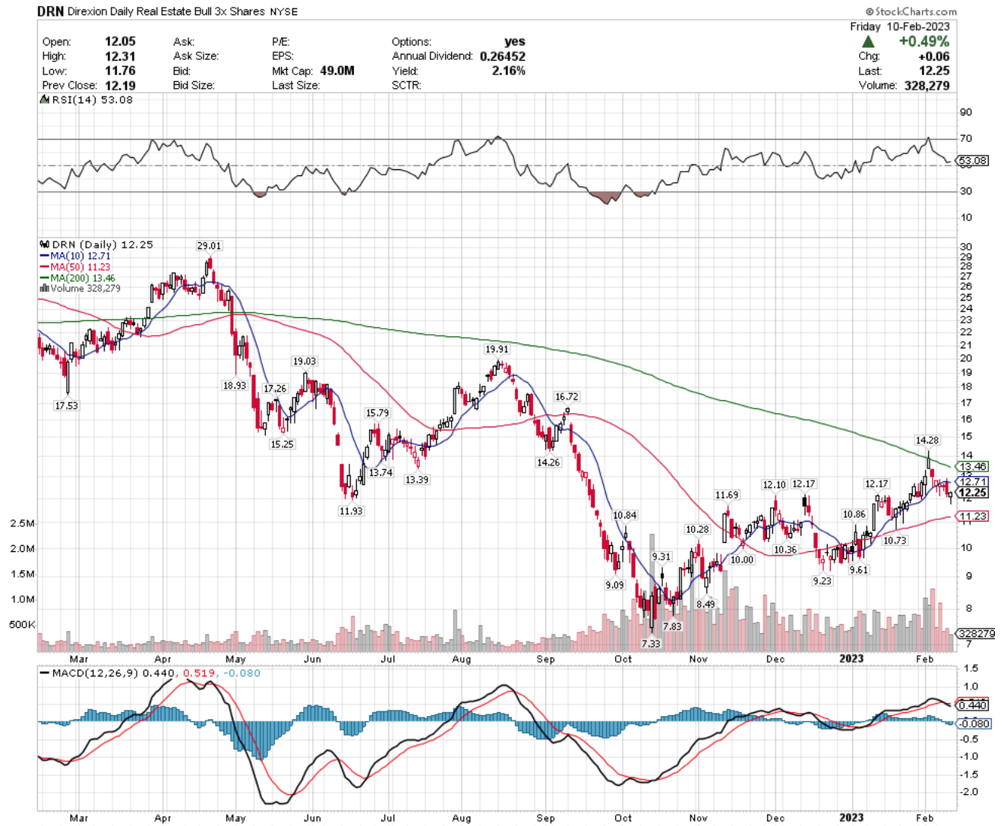
Task: Click the Last: 12.25 header value
Action: tap(934, 71)
